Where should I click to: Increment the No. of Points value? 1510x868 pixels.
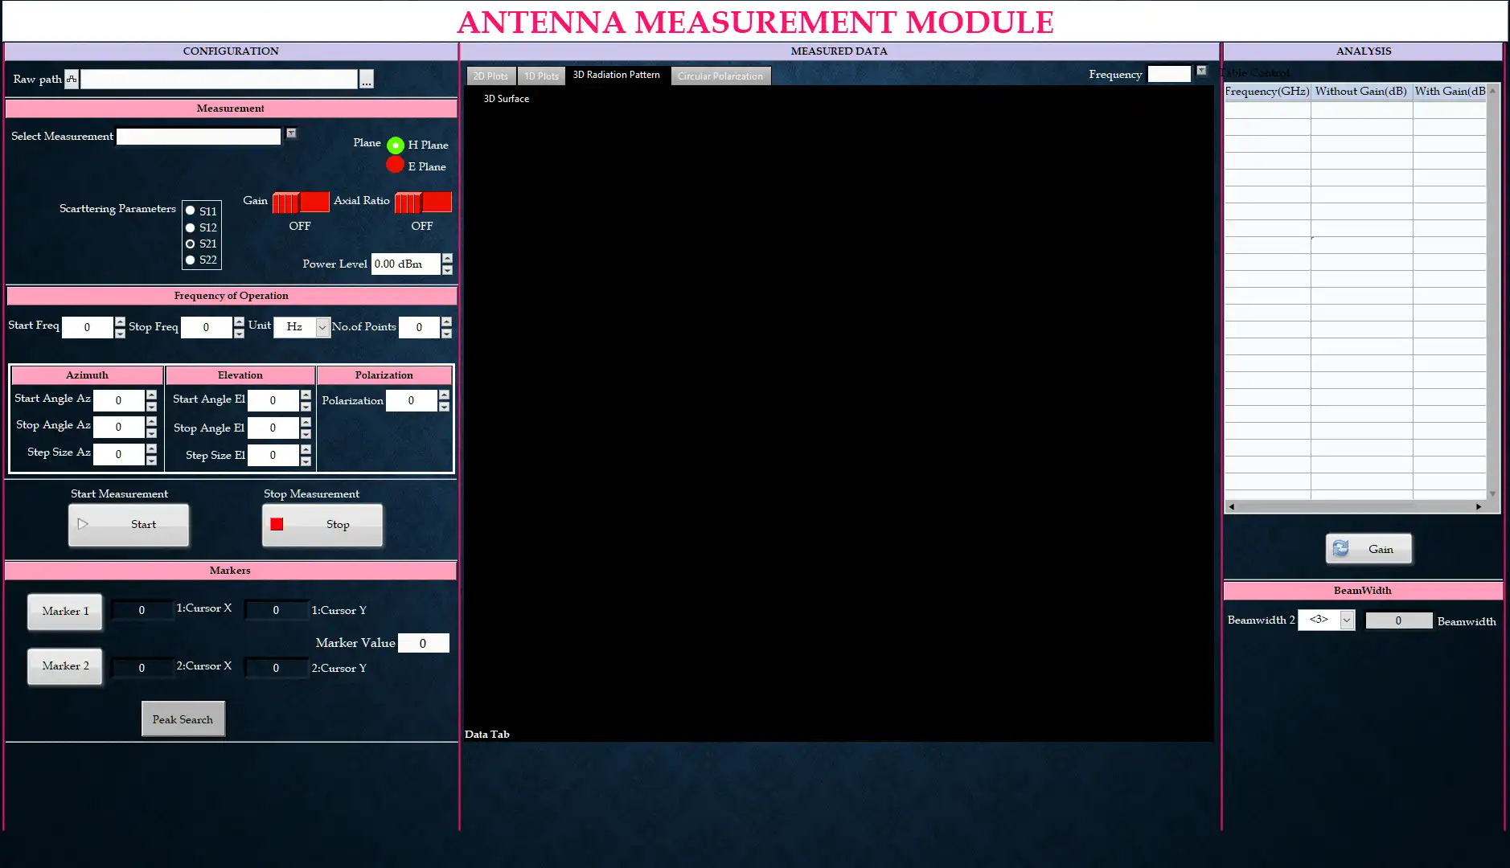pos(446,321)
